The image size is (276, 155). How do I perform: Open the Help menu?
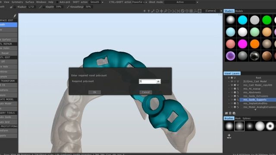click(51, 2)
